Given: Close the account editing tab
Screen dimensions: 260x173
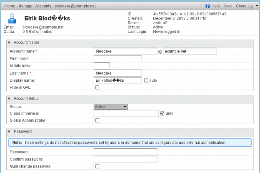Looking at the screenshot, I should [241, 6].
